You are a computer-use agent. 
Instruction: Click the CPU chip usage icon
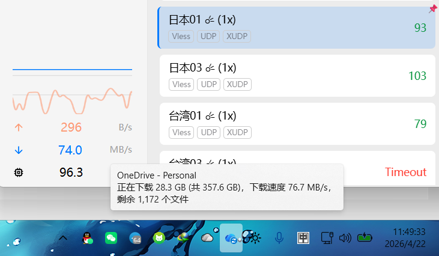point(19,172)
